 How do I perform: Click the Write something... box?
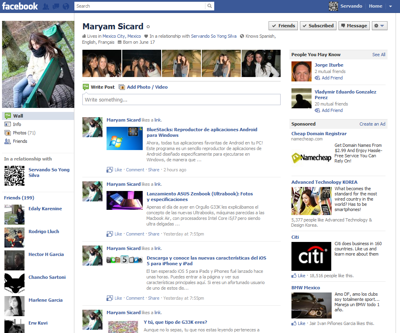tap(181, 99)
